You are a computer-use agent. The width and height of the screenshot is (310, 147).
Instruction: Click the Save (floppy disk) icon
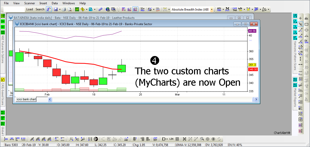point(56,9)
